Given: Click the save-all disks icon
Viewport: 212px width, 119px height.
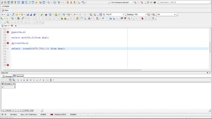Looking at the screenshot, I should pos(34,15).
